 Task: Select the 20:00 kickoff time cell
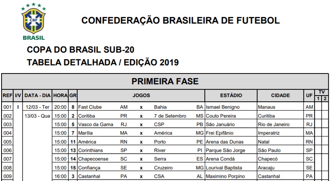point(60,107)
